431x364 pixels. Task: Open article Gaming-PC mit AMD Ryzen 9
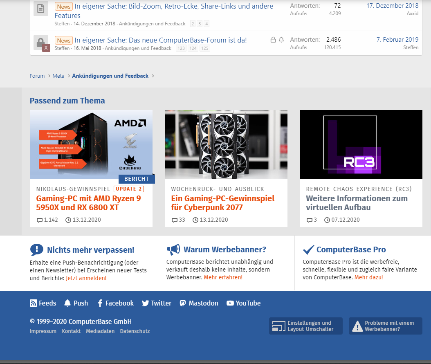pos(88,203)
